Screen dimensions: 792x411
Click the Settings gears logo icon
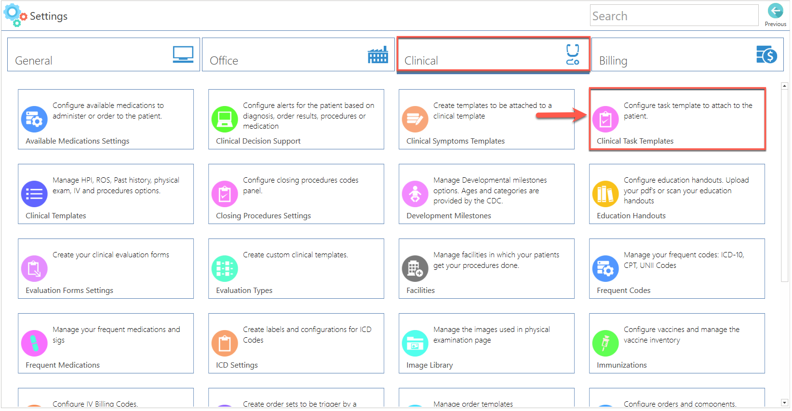[x=15, y=15]
